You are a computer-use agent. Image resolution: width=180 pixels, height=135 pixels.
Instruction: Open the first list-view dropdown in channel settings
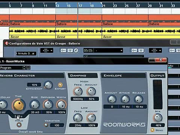coord(47,51)
